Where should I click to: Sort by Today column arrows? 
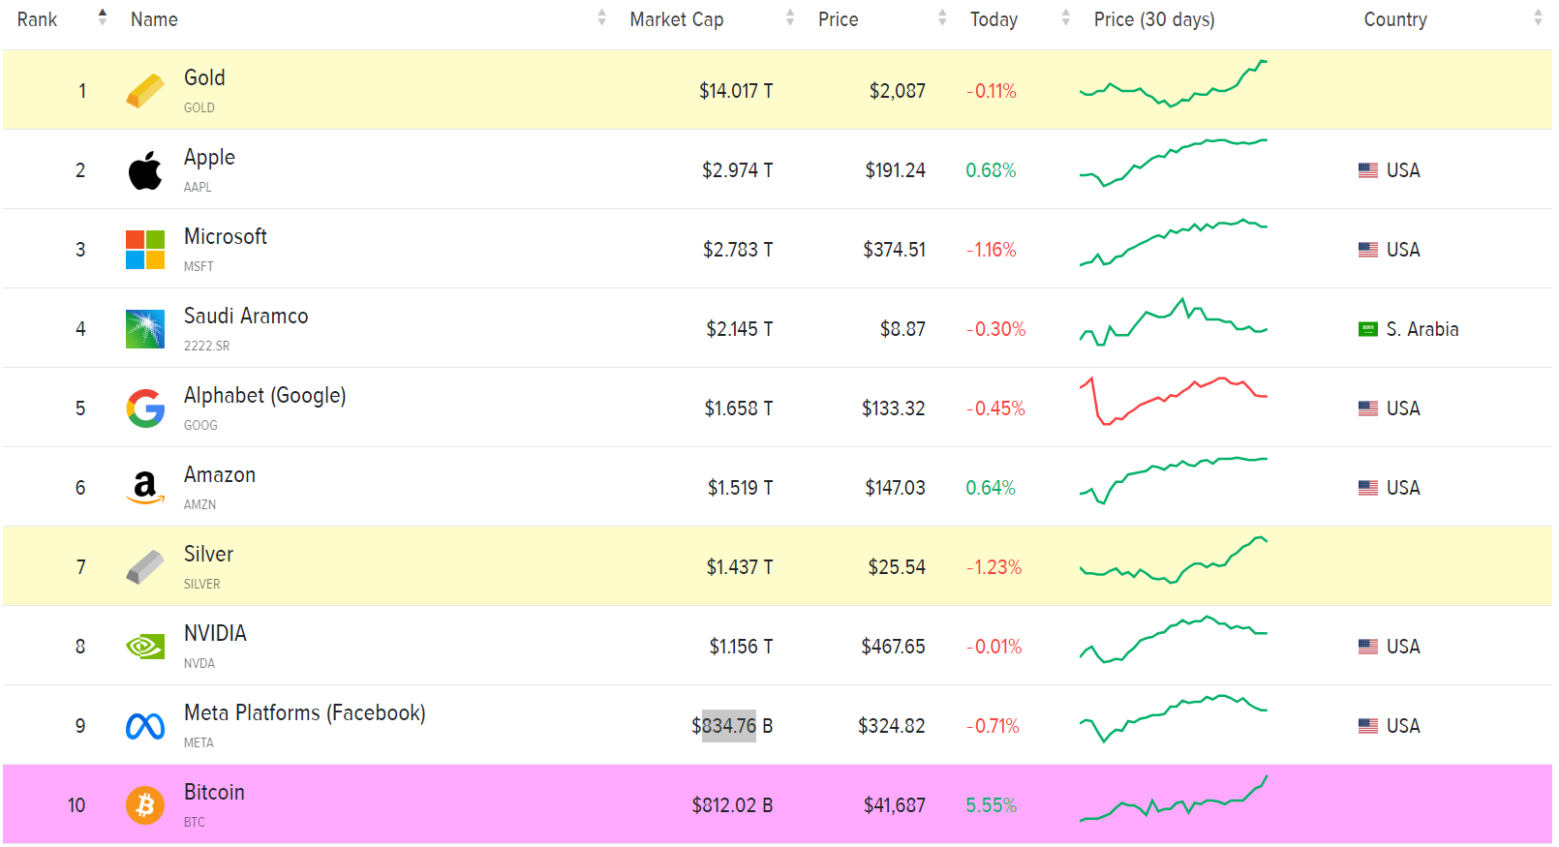(x=1066, y=17)
